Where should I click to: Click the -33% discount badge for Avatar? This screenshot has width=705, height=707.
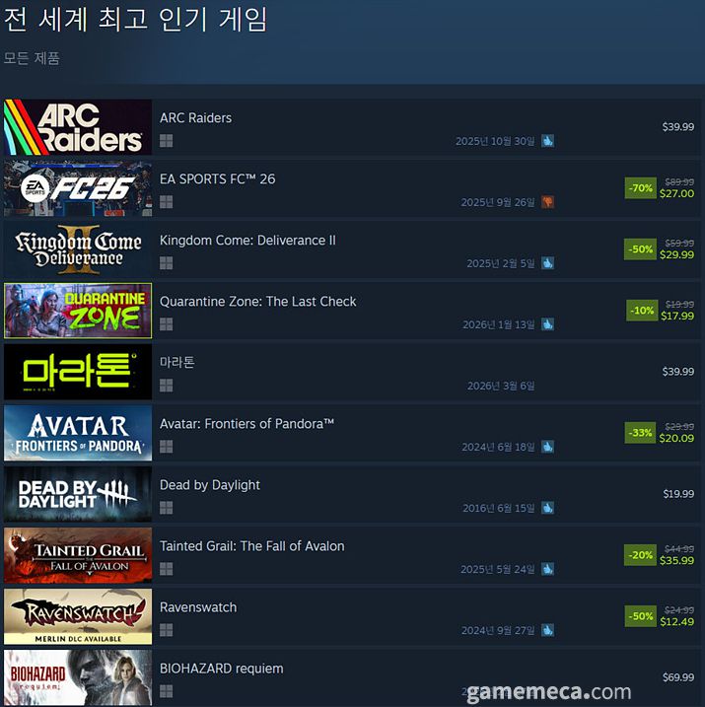tap(640, 433)
